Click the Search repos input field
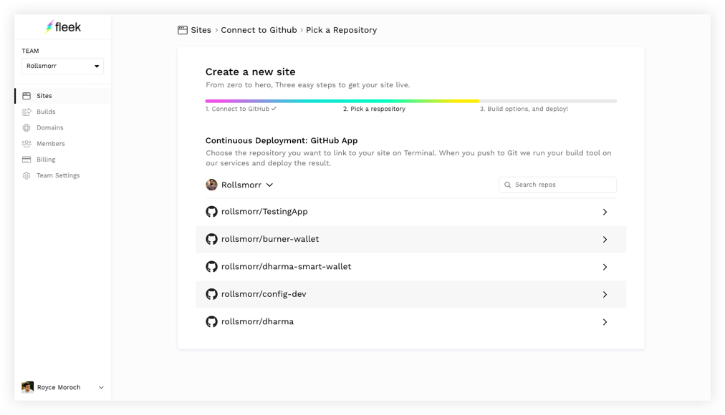Viewport: 725px width, 415px height. 557,185
